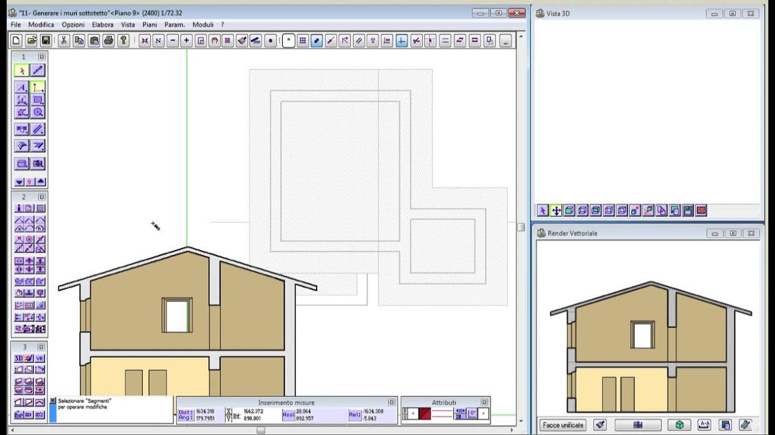Toggle the grid display icon
This screenshot has width=775, height=435.
[x=303, y=40]
